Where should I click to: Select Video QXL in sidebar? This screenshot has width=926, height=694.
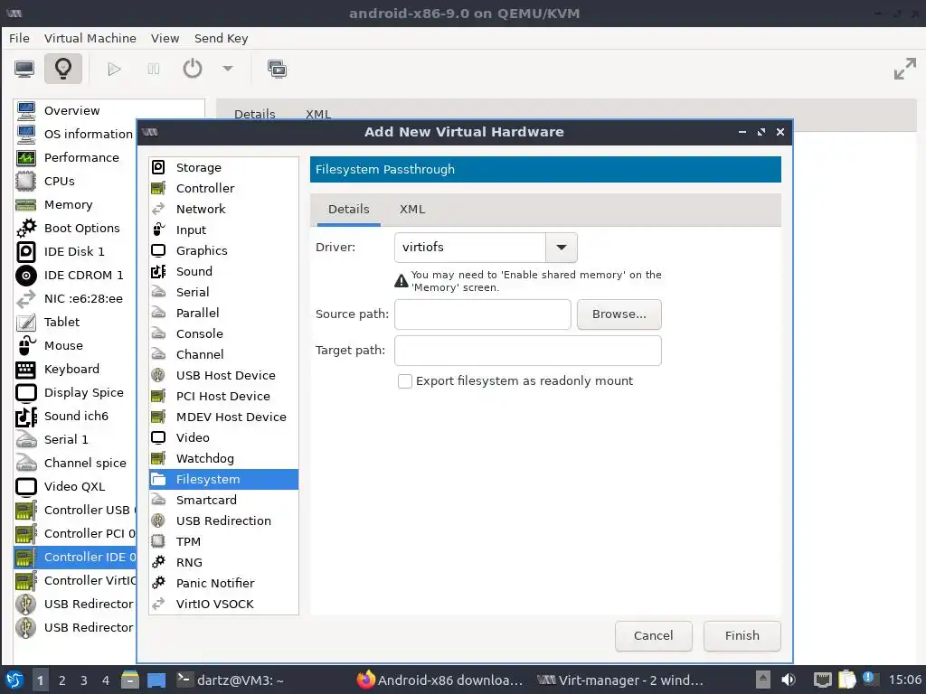75,486
